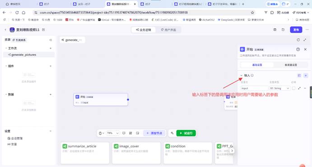Add a comment with the bottom toolbar icon

[124, 133]
